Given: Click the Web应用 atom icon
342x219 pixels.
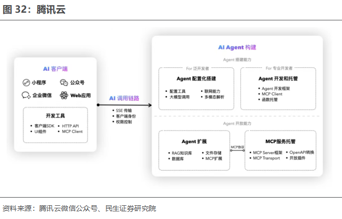Looking at the screenshot, I should (x=64, y=95).
